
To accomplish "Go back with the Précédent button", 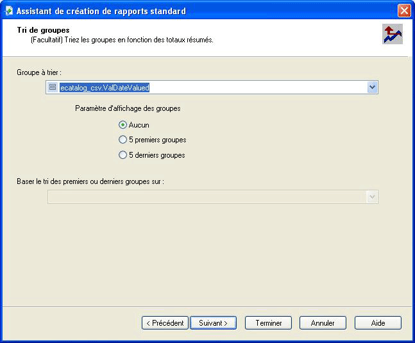I will (x=165, y=323).
